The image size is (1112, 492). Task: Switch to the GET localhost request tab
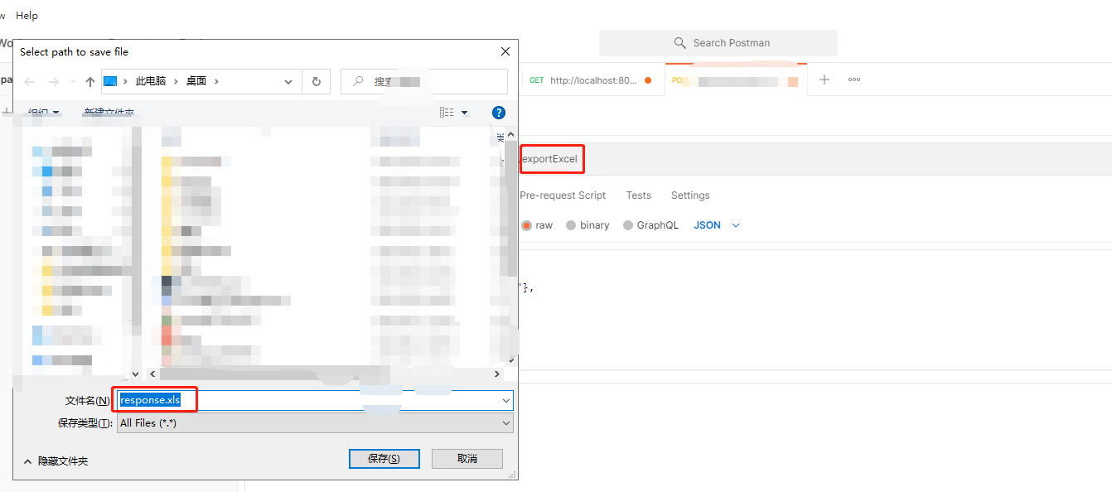click(x=591, y=80)
